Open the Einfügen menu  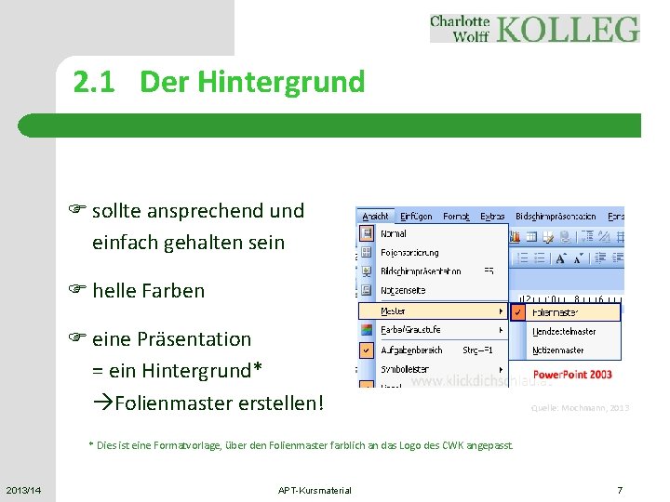pos(416,216)
